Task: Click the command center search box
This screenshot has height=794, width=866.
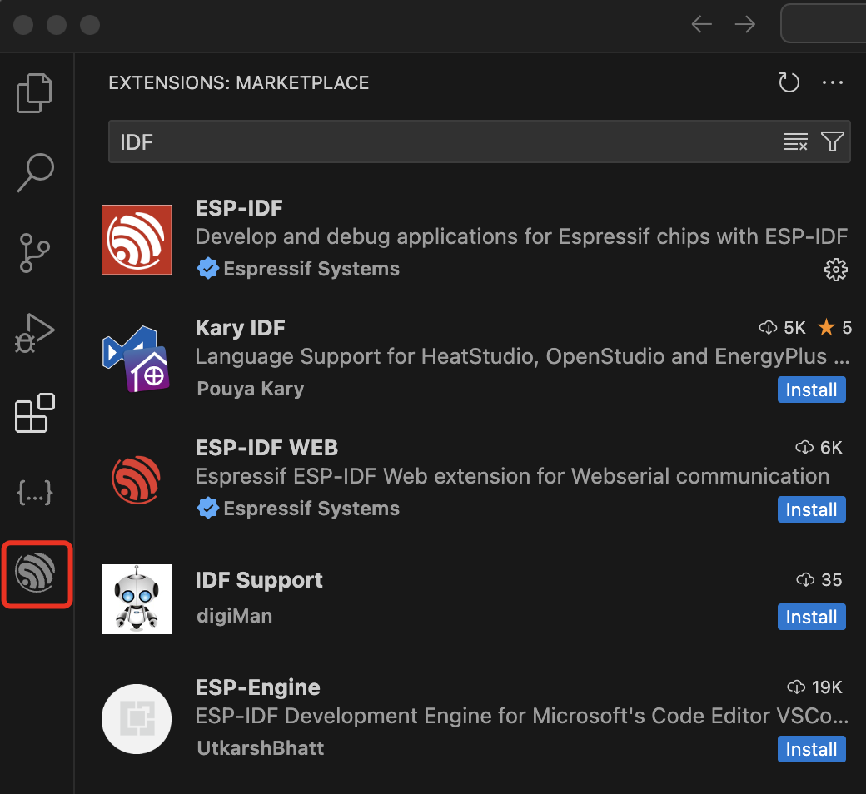Action: (x=824, y=24)
